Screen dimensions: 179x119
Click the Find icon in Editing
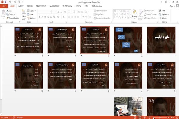pos(162,11)
